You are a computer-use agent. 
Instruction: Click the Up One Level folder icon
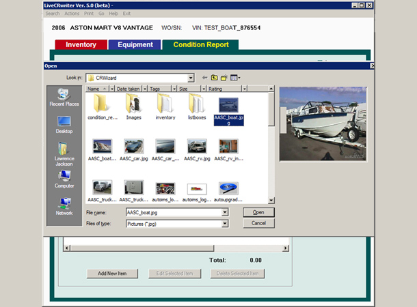click(x=215, y=78)
